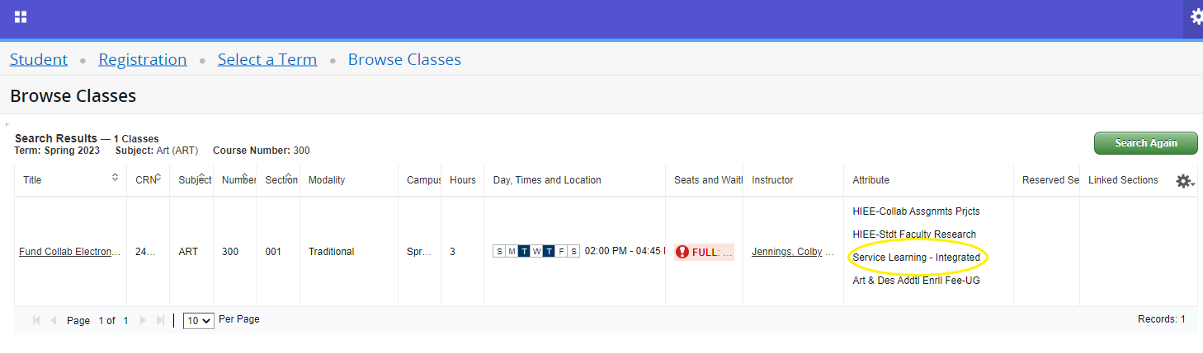Screen dimensions: 1203x353
Task: Click next page arrow in pagination
Action: (144, 320)
